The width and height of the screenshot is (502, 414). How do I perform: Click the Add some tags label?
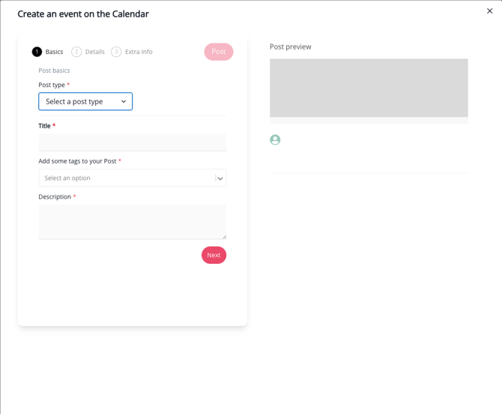point(77,160)
